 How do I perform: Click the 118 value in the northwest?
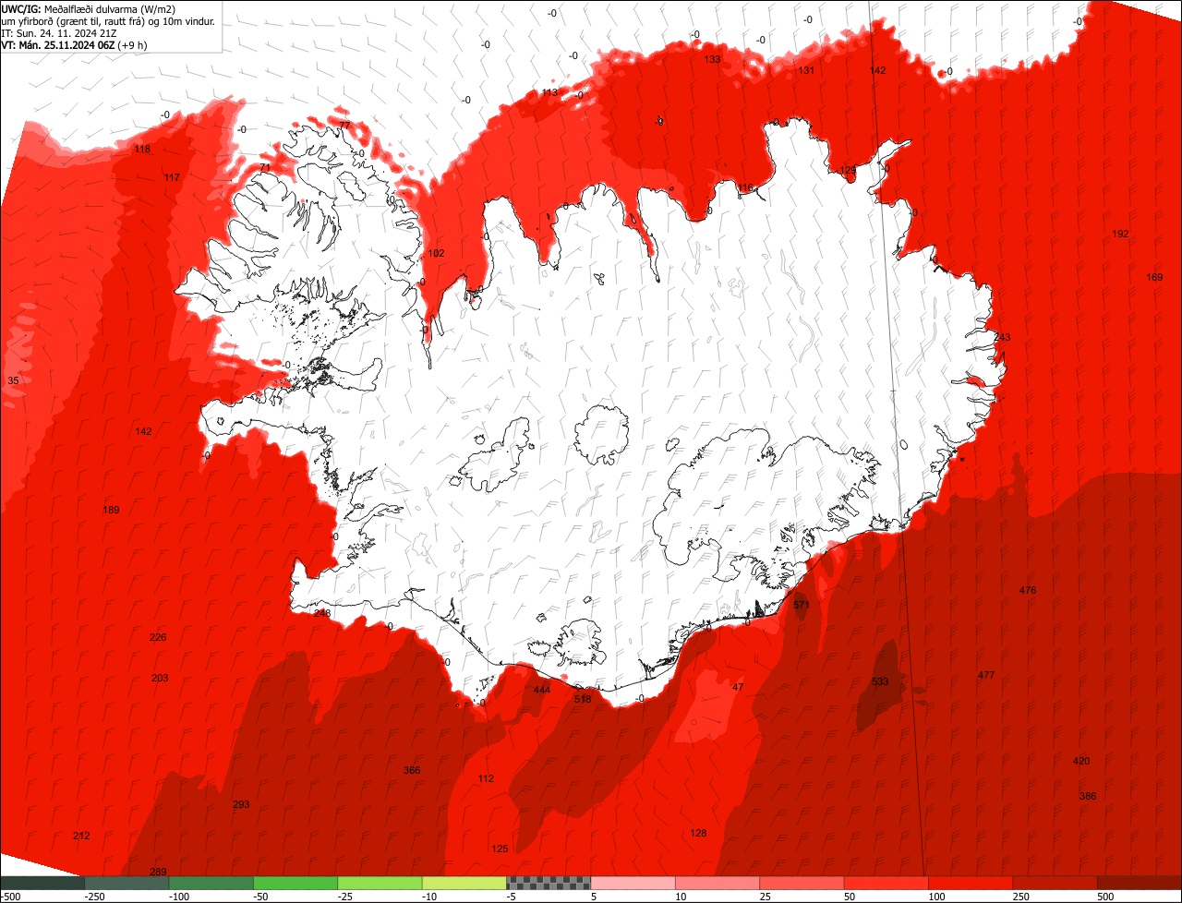(x=142, y=149)
